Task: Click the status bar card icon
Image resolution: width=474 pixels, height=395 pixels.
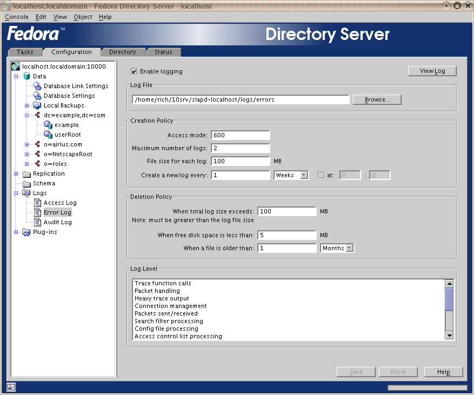Action: [11, 387]
